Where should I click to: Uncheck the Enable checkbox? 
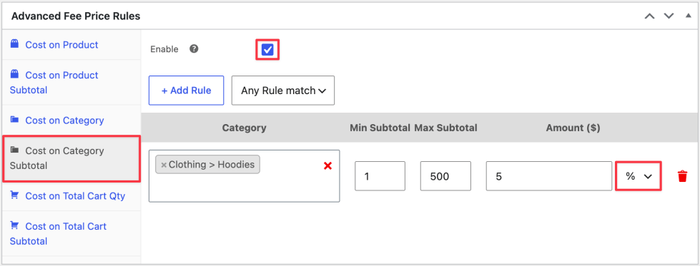pos(267,49)
